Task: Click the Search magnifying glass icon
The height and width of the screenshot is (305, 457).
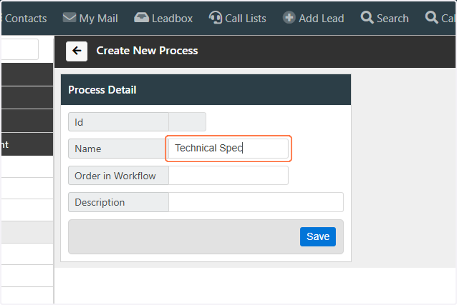Action: 367,17
